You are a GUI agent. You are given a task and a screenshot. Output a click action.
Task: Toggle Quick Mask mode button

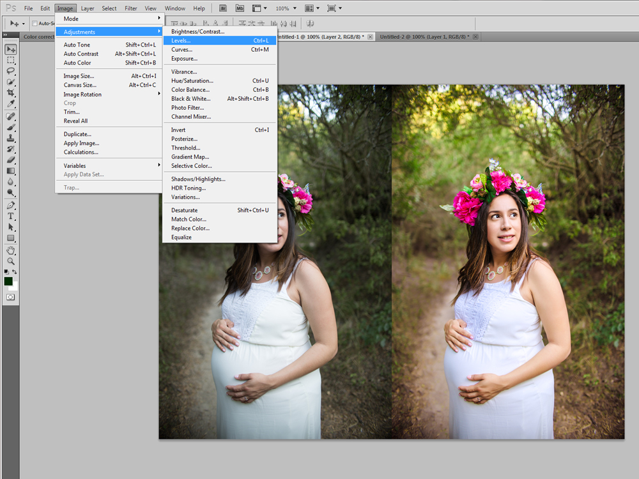pos(11,297)
